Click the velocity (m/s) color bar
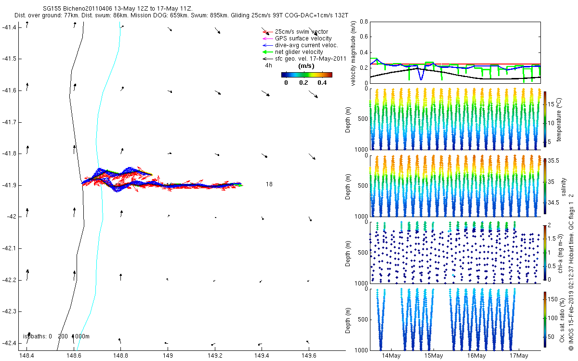578x361 pixels. (x=306, y=75)
